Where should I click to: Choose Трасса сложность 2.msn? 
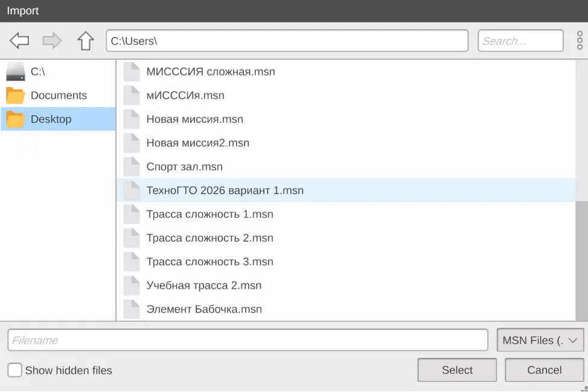point(209,238)
